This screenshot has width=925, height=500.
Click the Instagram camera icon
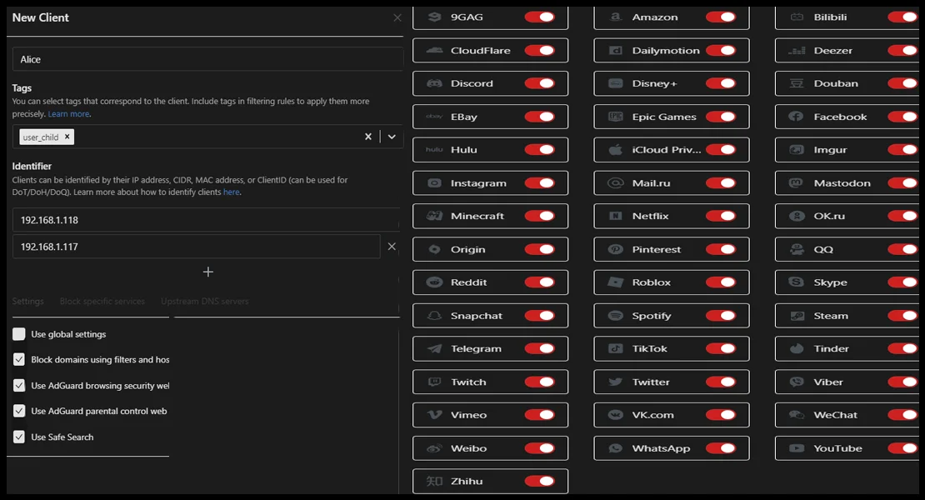pos(435,182)
